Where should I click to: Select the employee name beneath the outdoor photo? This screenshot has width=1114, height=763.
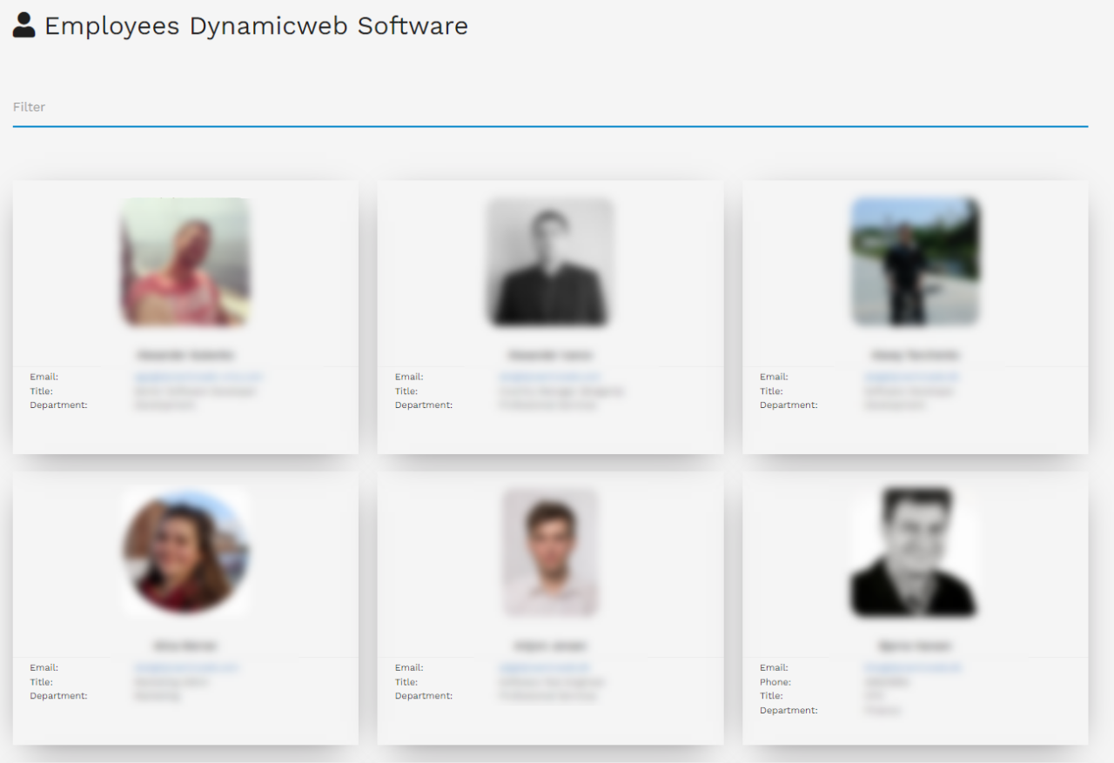915,355
